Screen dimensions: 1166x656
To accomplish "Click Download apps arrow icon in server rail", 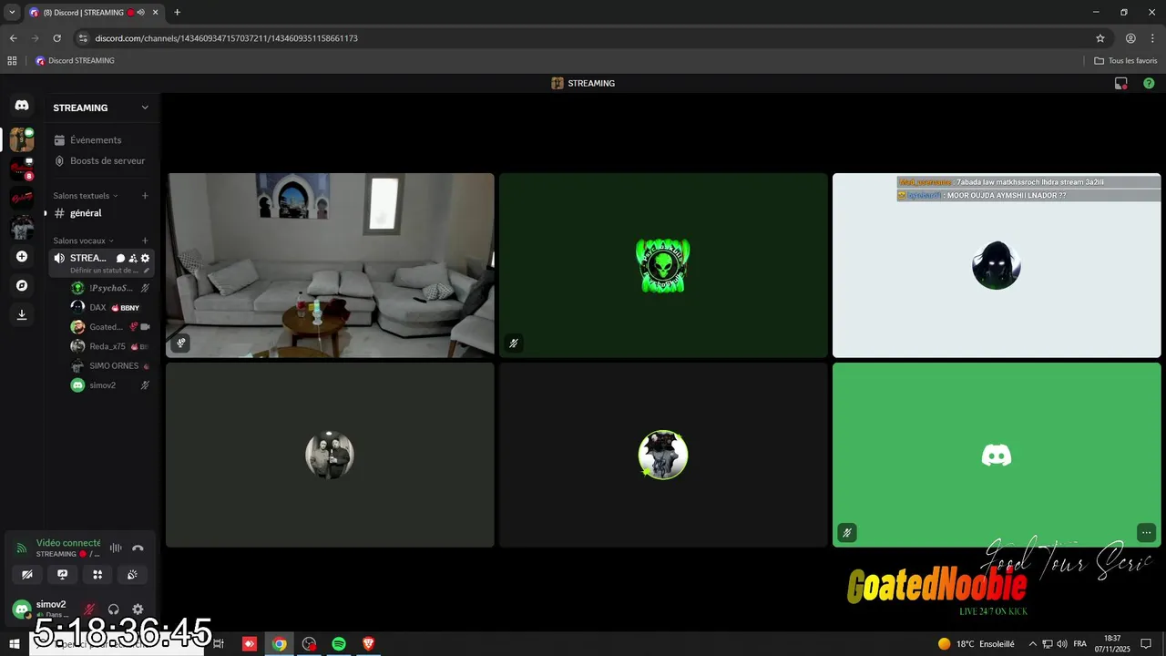I will 22,314.
